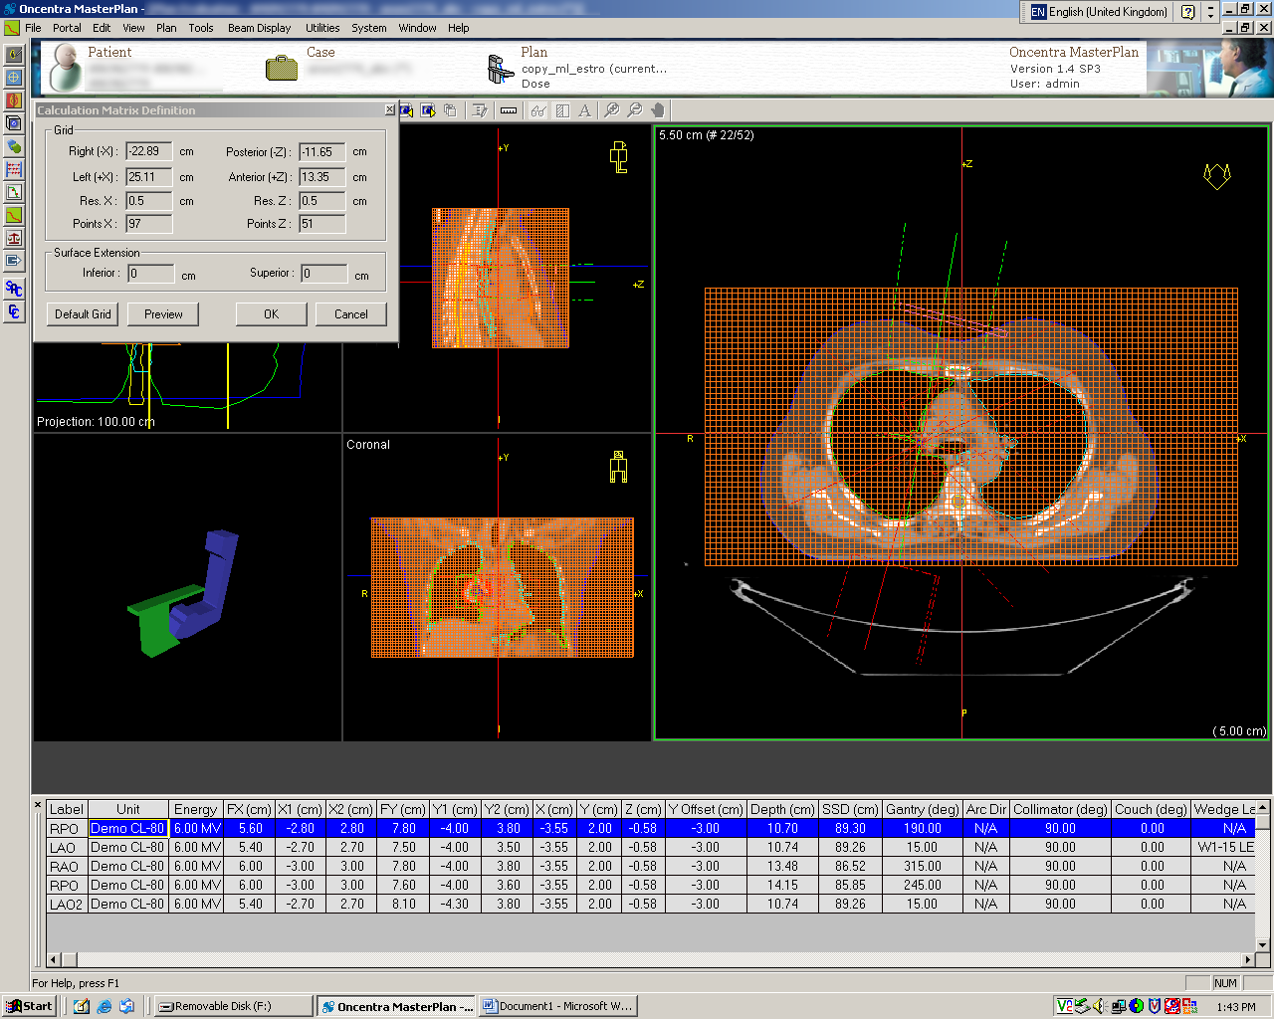Switch to Document1 Microsoft Word taskbar item
1274x1019 pixels.
[558, 1006]
